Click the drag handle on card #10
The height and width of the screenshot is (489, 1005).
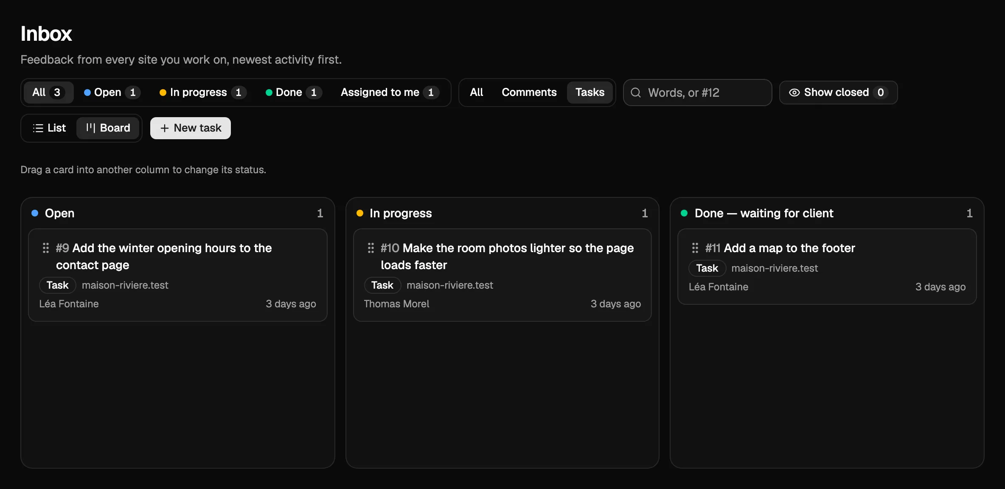coord(371,248)
